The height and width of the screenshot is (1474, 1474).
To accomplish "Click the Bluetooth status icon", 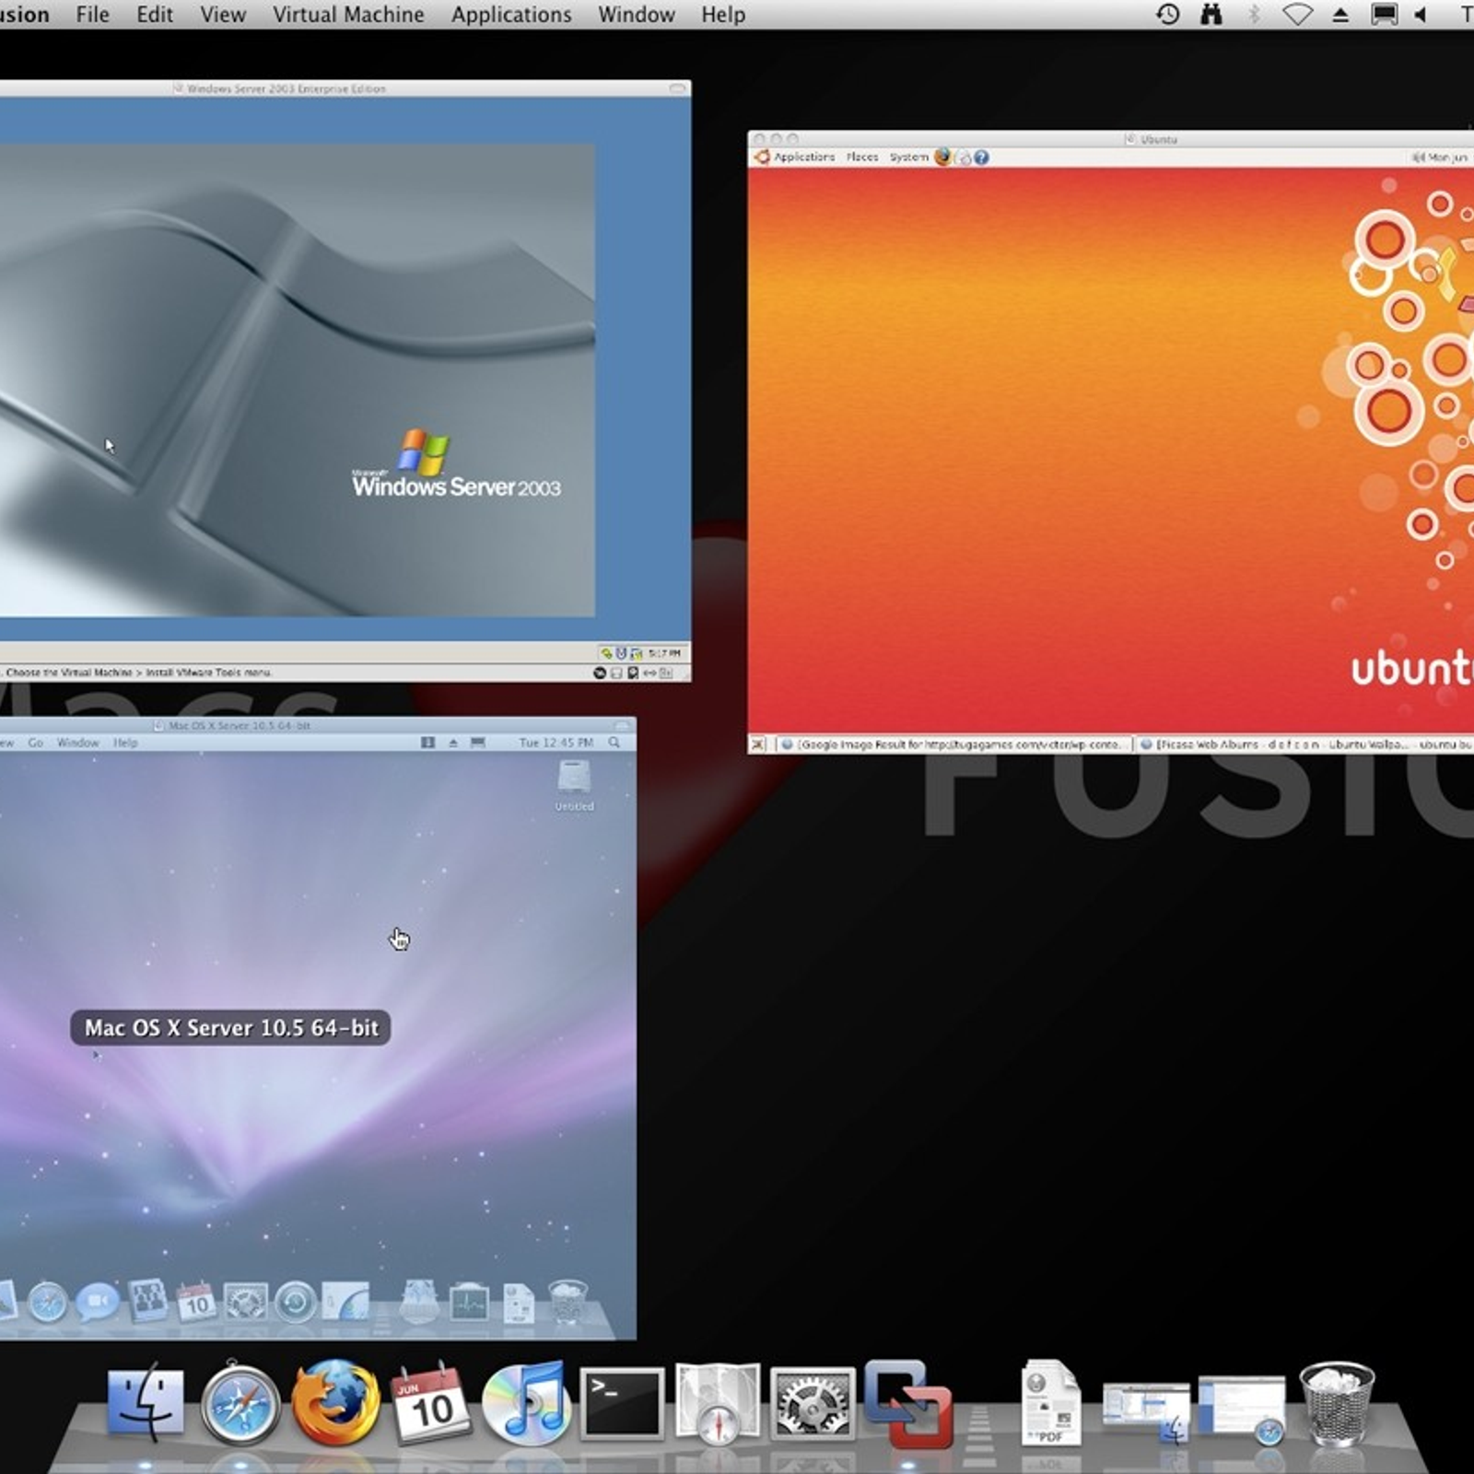I will coord(1254,14).
